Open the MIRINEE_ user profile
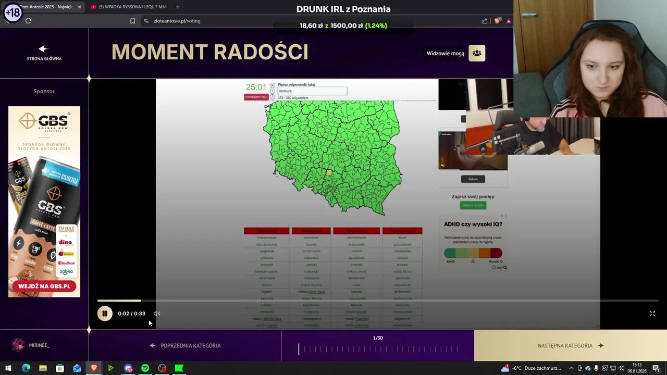Image resolution: width=667 pixels, height=375 pixels. tap(39, 345)
